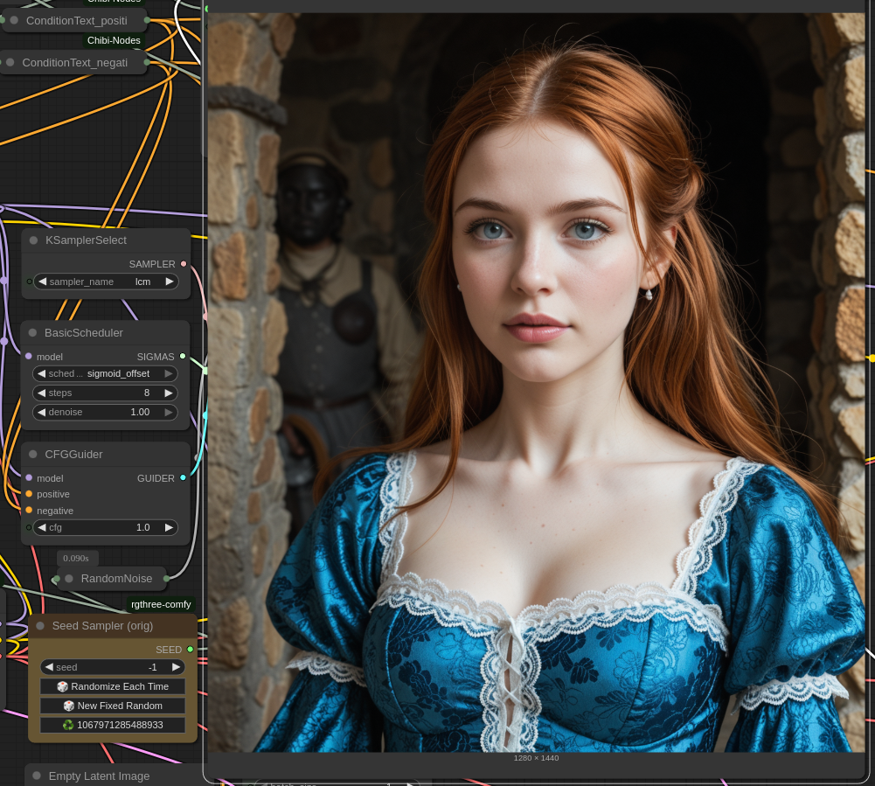
Task: Increase cfg with the right arrow
Action: pyautogui.click(x=169, y=527)
